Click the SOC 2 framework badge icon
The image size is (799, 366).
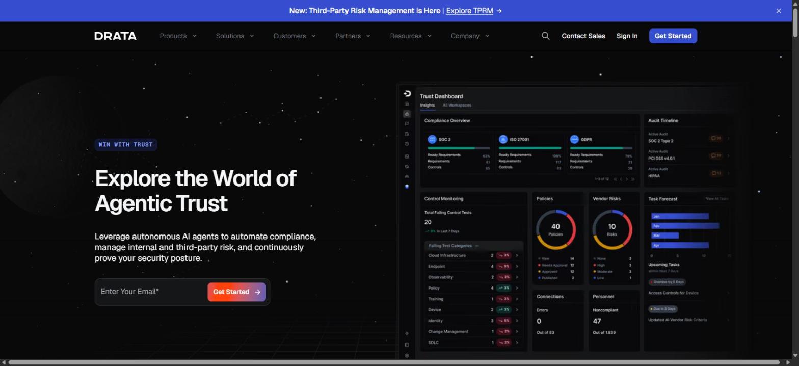click(432, 139)
